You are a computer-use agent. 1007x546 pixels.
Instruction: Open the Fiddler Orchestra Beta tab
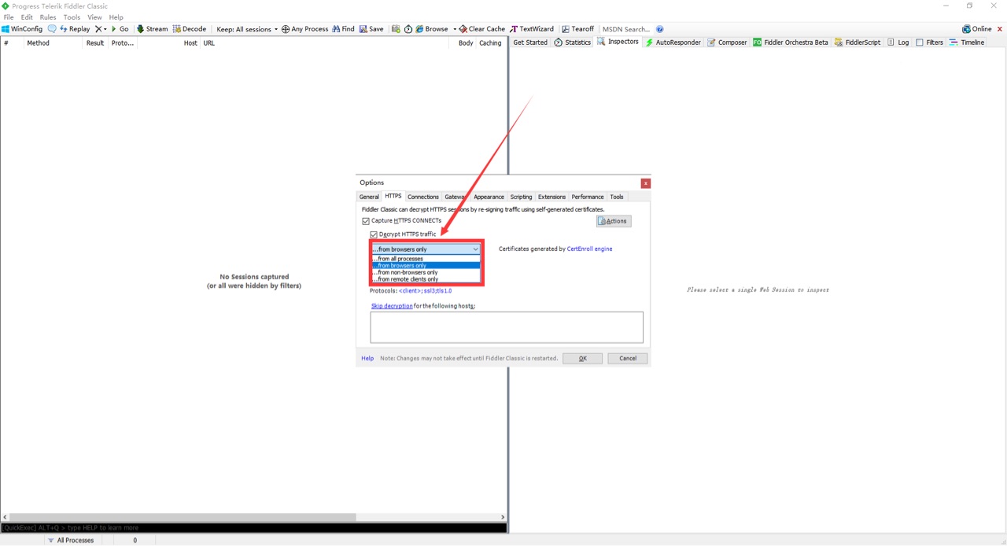[791, 42]
